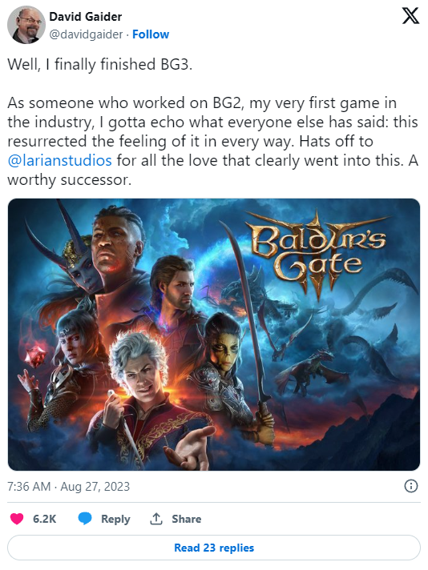Open the Read 23 replies button

[x=214, y=548]
